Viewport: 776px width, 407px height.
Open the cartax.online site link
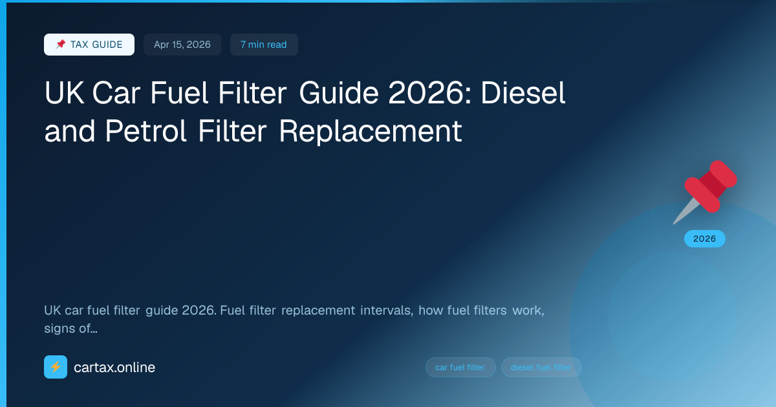114,368
